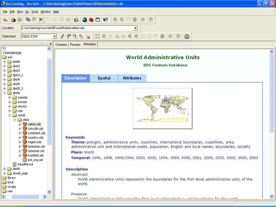Image resolution: width=276 pixels, height=207 pixels.
Task: Click the Disconnect Folder icon
Action: tap(20, 20)
